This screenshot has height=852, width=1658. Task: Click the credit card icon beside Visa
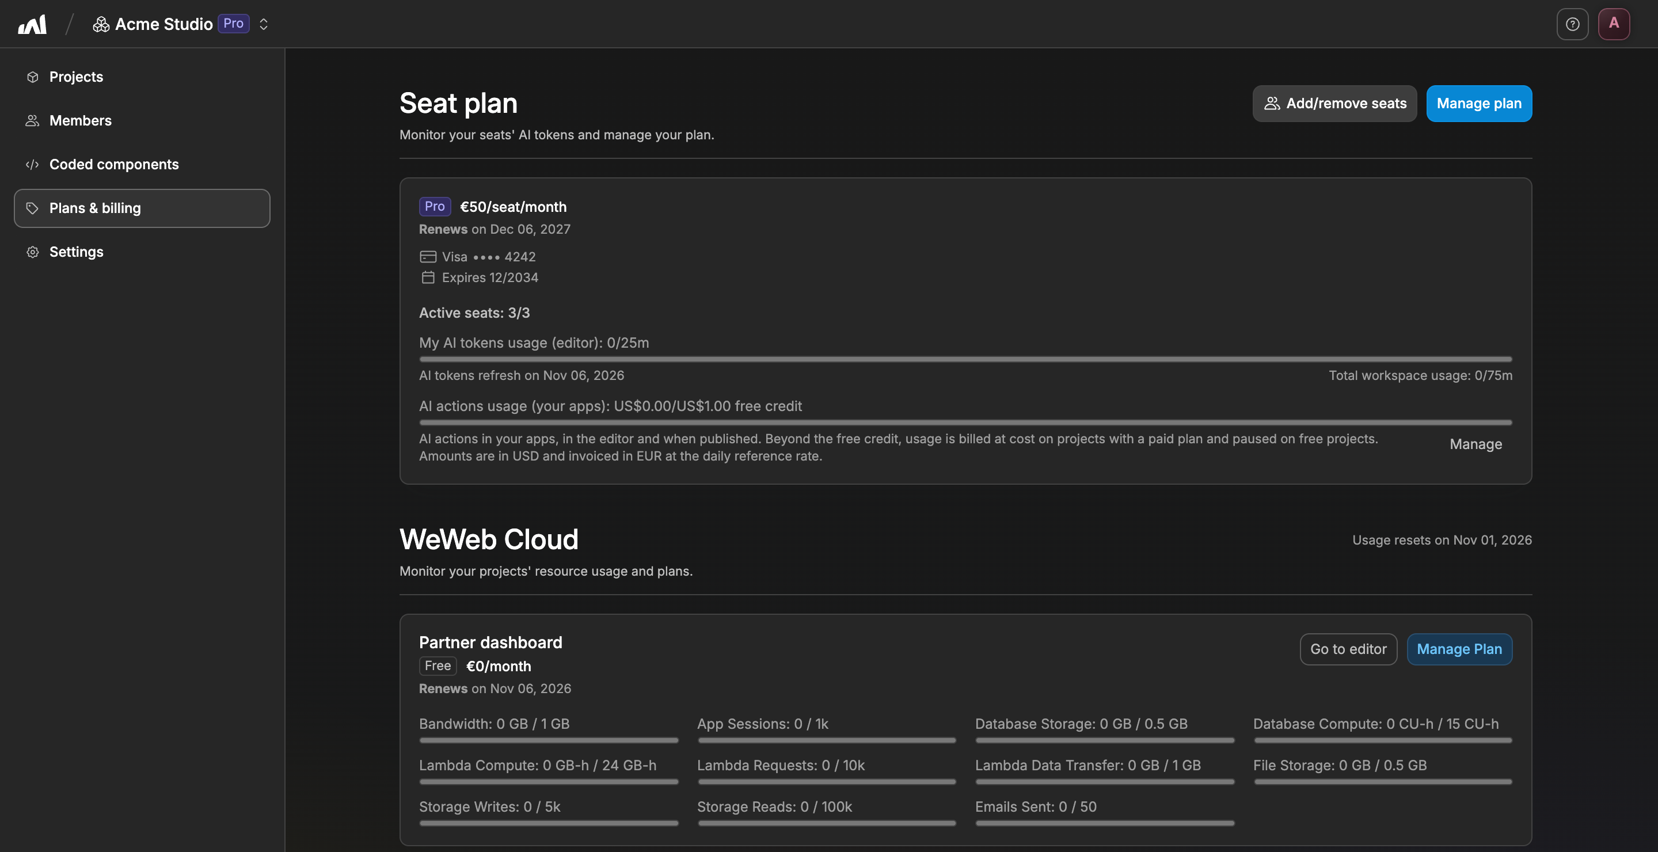click(x=427, y=257)
